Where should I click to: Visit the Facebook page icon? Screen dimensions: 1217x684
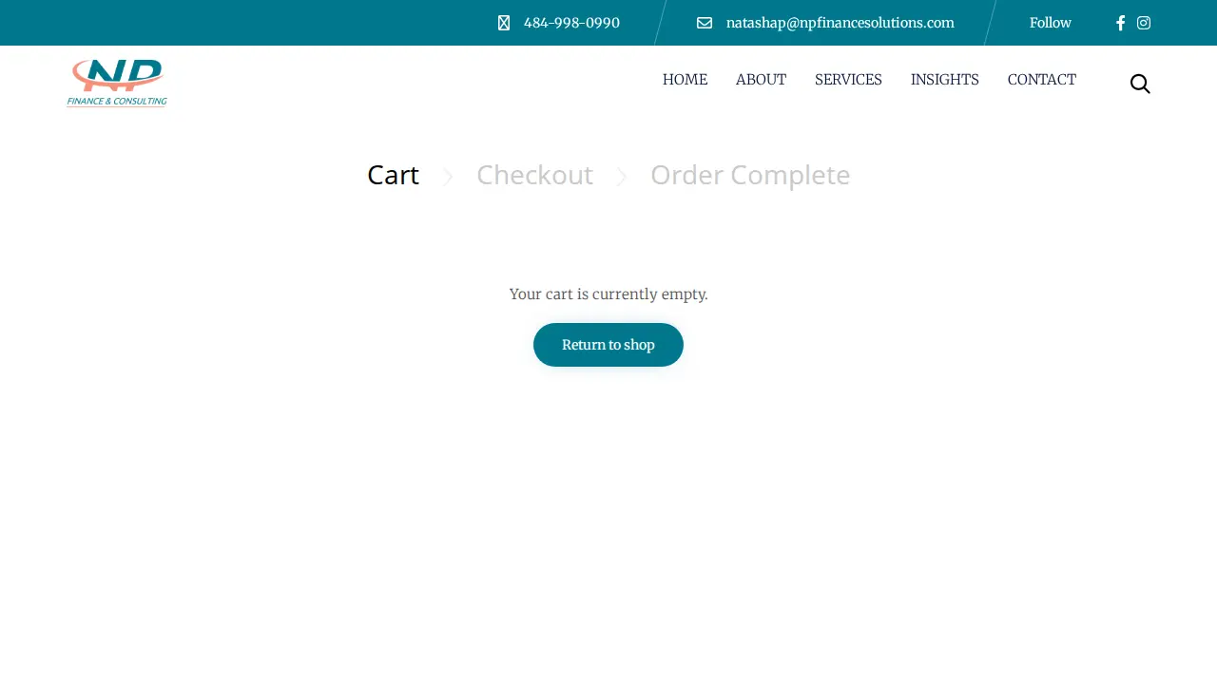pyautogui.click(x=1120, y=23)
